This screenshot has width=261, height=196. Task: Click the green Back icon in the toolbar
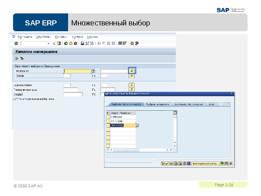click(66, 44)
